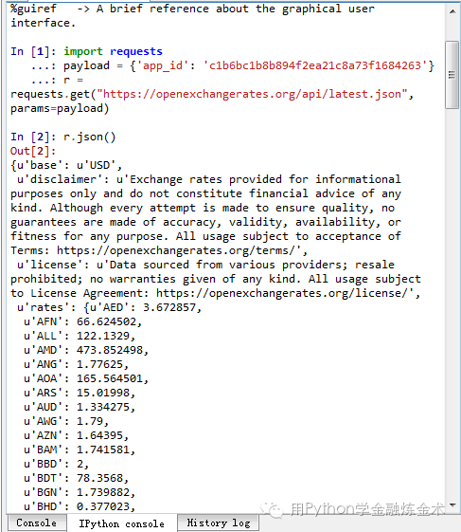Select the IPython console tab
Screen dimensions: 461x532
point(121,523)
